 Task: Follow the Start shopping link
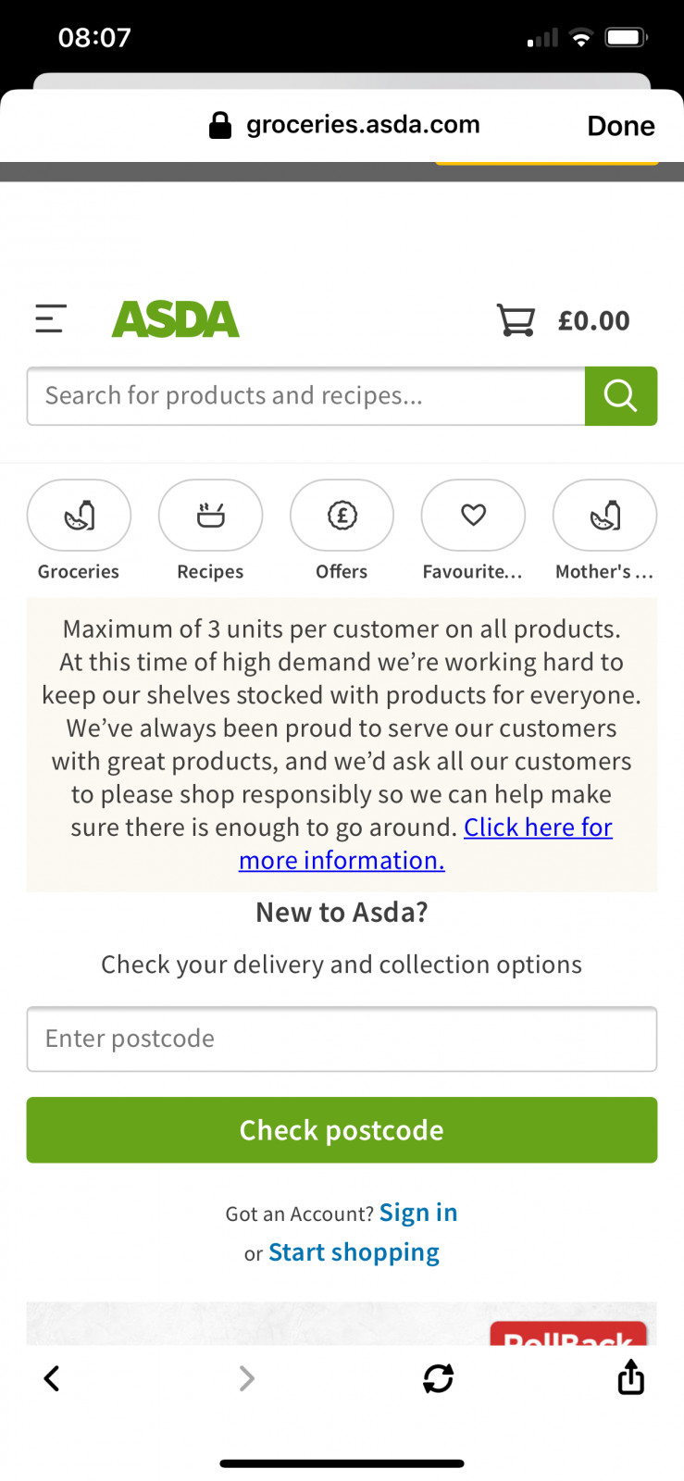[x=354, y=1252]
